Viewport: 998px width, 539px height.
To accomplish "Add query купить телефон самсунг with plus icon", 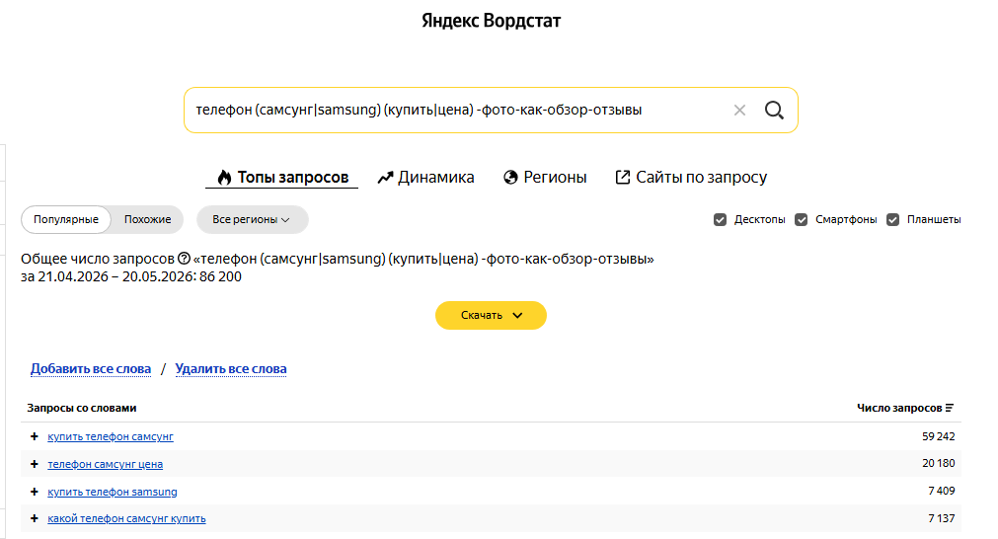I will (35, 436).
